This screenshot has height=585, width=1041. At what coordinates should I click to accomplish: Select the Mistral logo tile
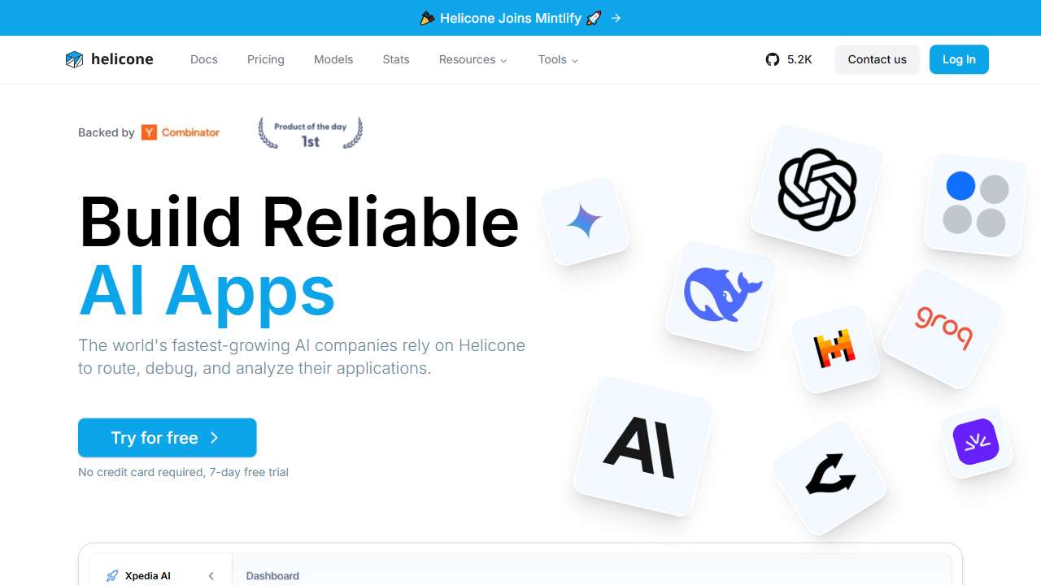[835, 349]
